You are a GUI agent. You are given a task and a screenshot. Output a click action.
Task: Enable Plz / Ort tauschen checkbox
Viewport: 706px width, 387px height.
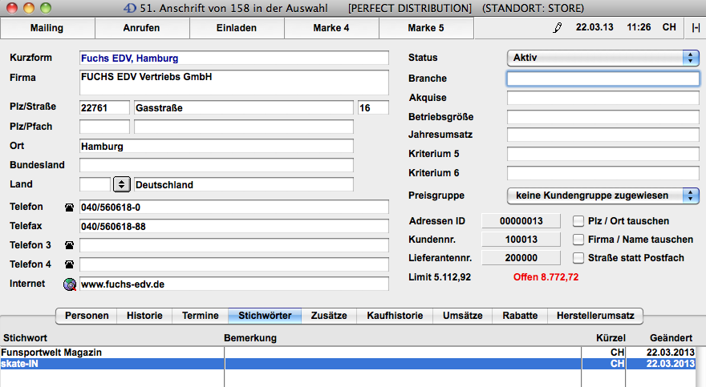tap(578, 221)
